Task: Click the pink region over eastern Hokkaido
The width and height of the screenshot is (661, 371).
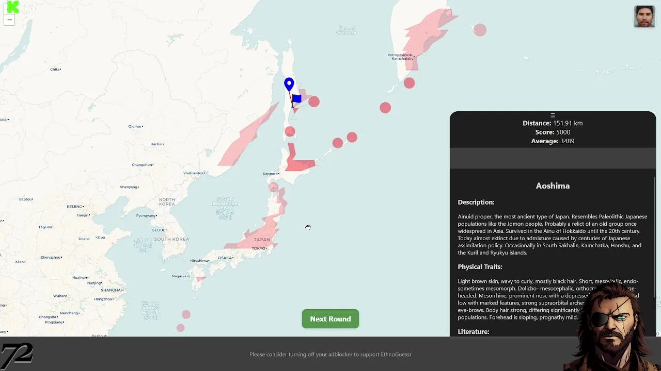Action: 300,164
